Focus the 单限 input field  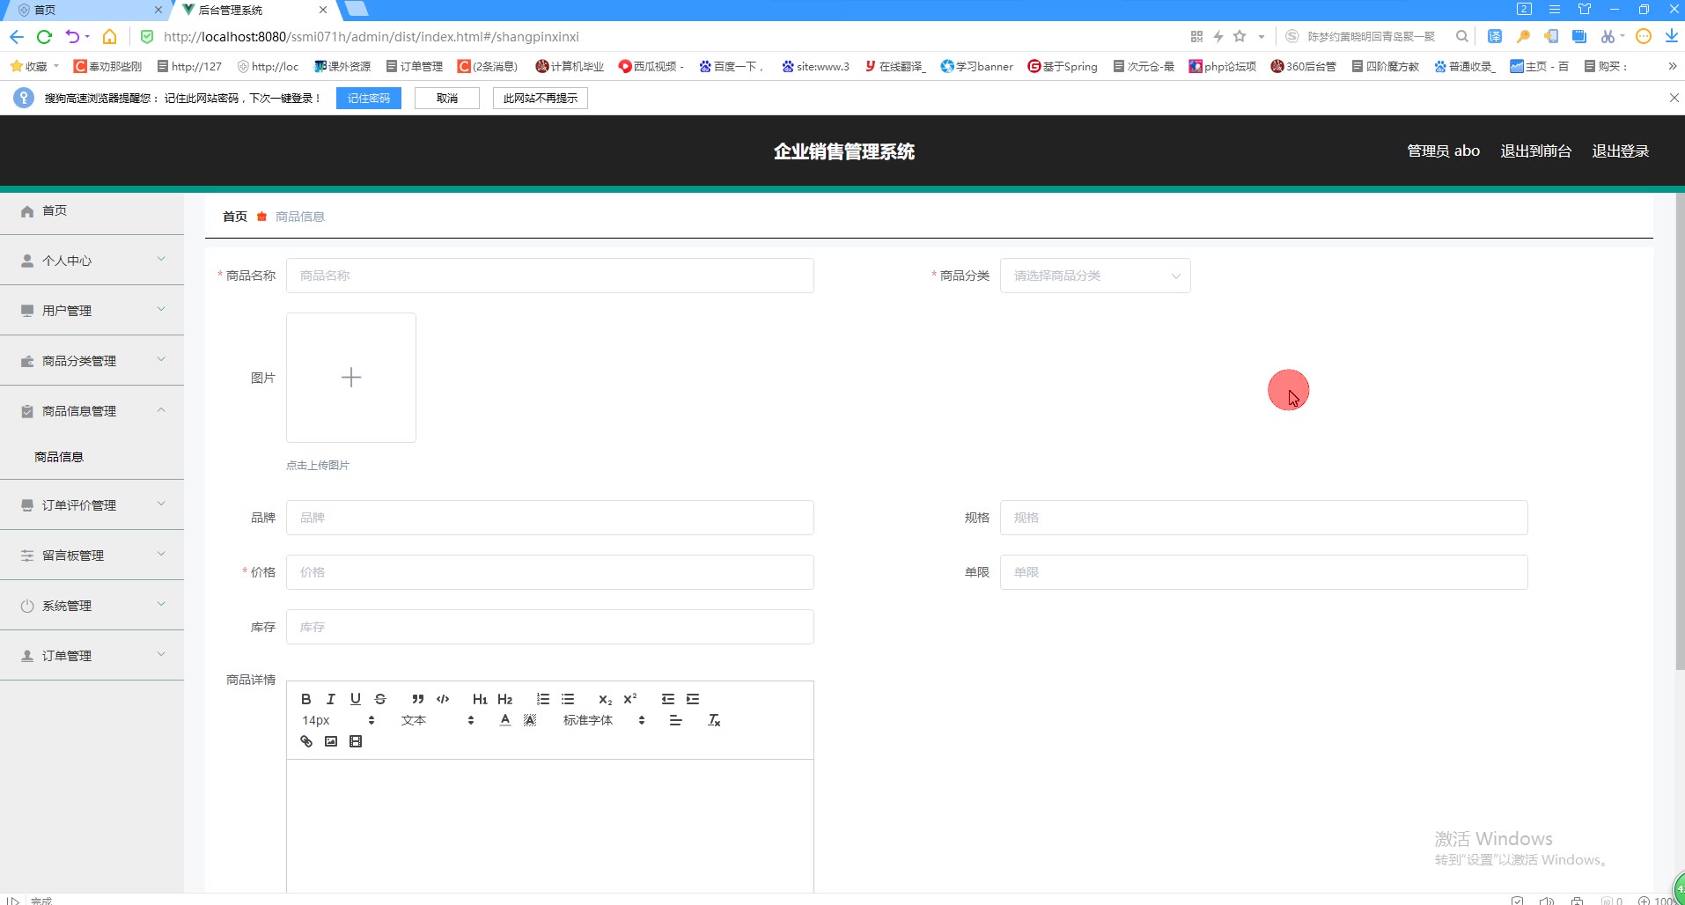pos(1264,572)
